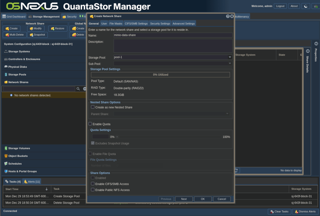Select Object Buckets in the sidebar

[19, 156]
